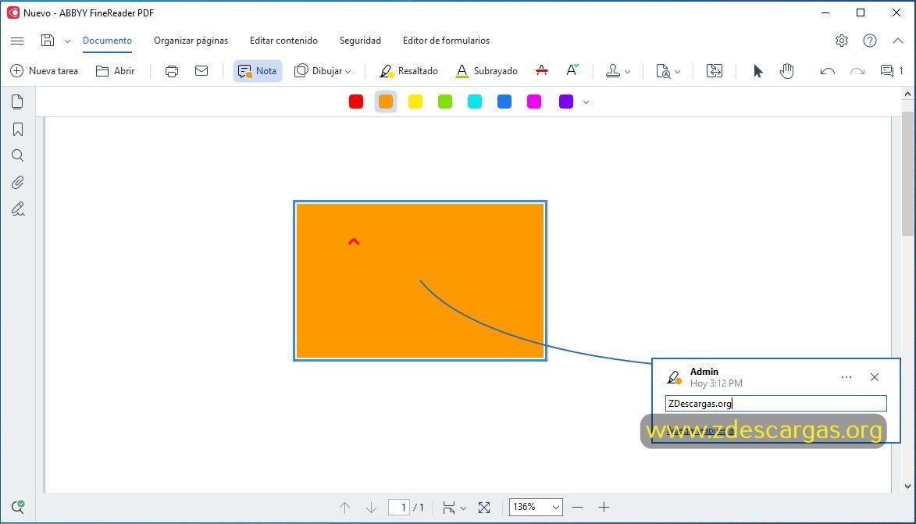This screenshot has width=916, height=524.
Task: Click the stamp tool icon
Action: click(x=613, y=71)
